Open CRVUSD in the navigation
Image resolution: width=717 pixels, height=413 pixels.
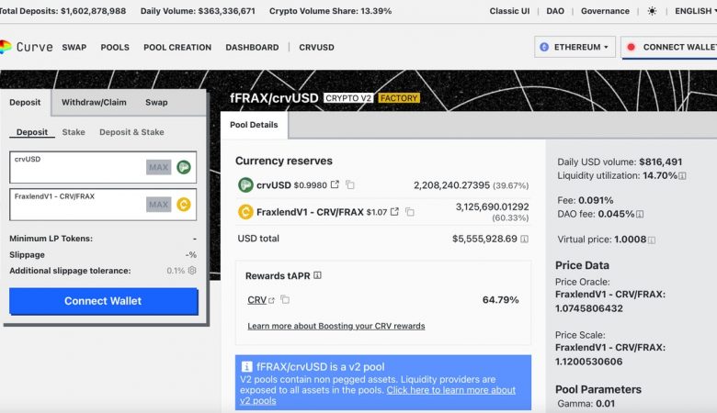tap(316, 47)
